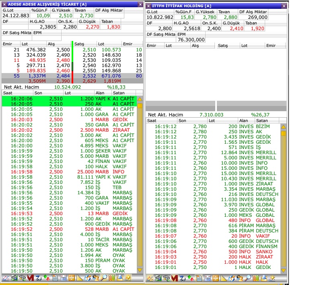The height and width of the screenshot is (285, 309).
Task: Open the alarm bell icon in ITTFH toolbar
Action: click(264, 278)
